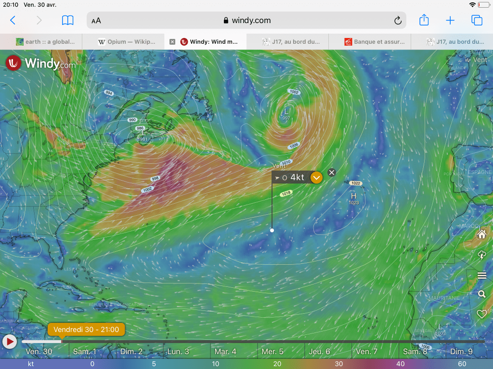Close the 4kt wind picker
Viewport: 493px width, 369px height.
[331, 172]
